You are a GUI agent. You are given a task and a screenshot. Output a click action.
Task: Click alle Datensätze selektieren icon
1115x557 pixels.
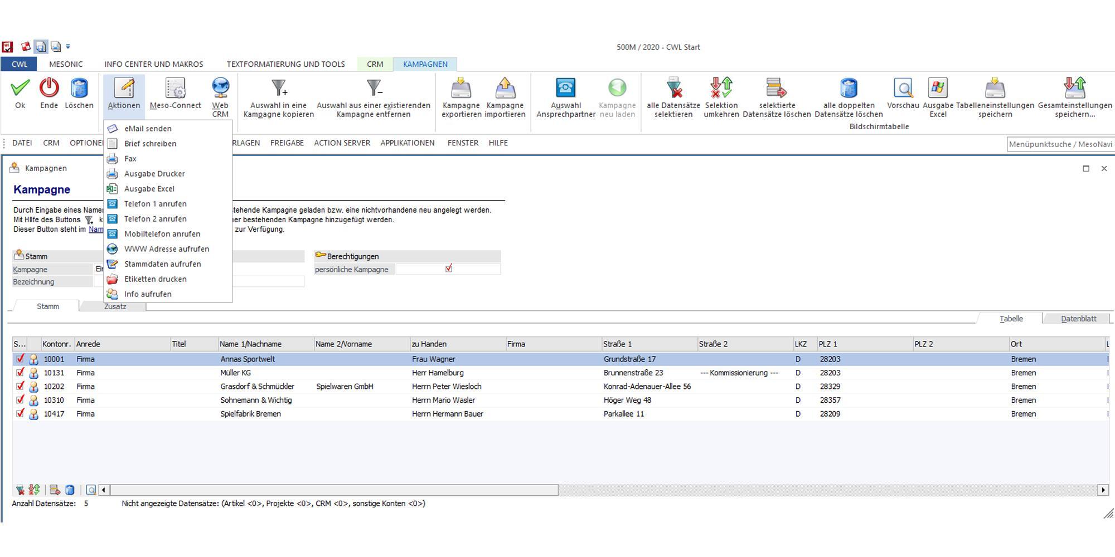673,88
